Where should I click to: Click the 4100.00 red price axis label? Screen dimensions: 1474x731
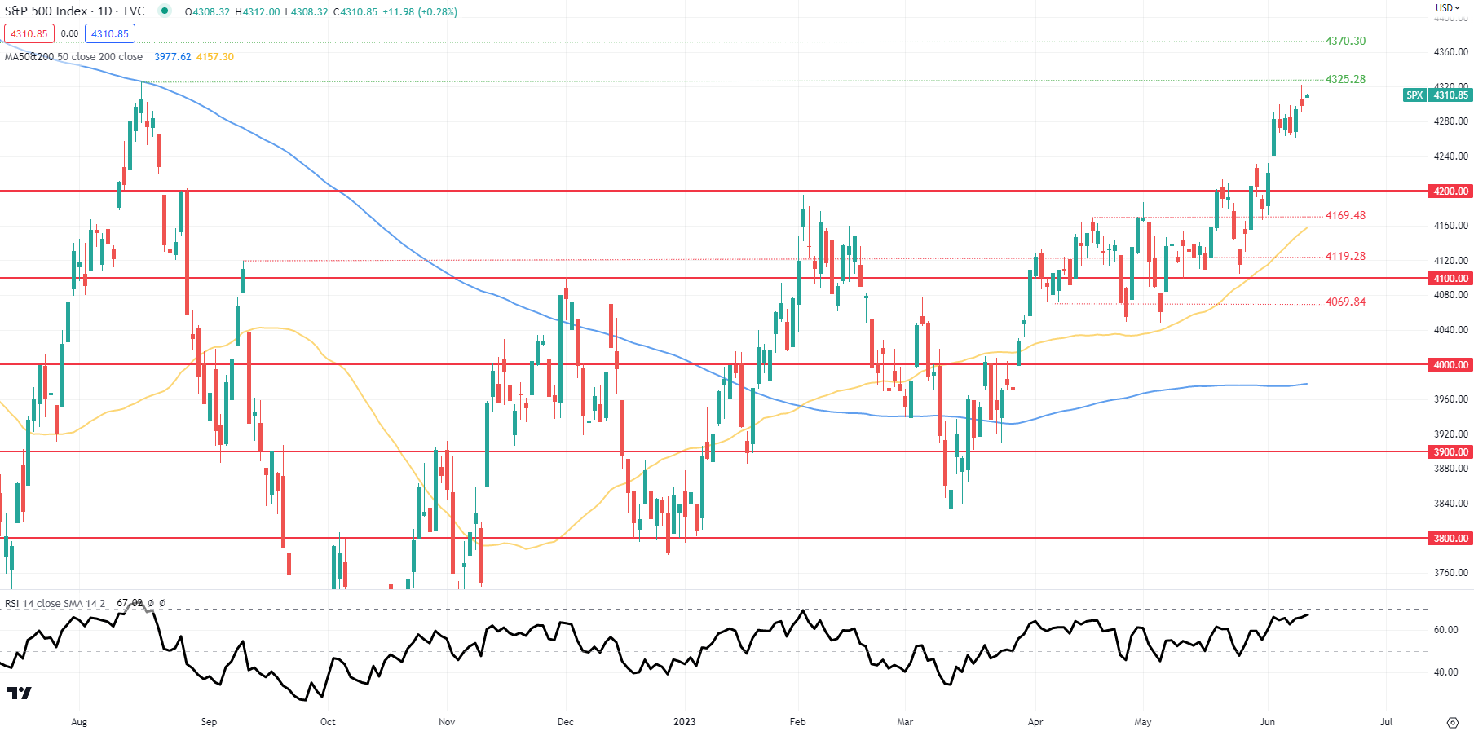[x=1450, y=279]
